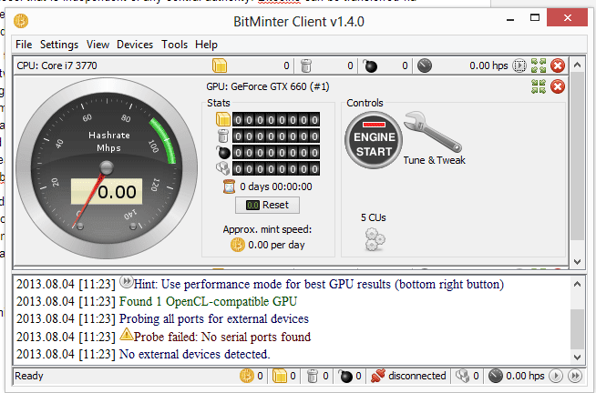Click the bitcoin mint speed coin icon
Image resolution: width=596 pixels, height=393 pixels.
pos(238,245)
